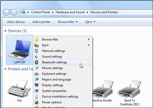Go forward with the Forward navigation button
This screenshot has height=108, width=153.
click(13, 12)
